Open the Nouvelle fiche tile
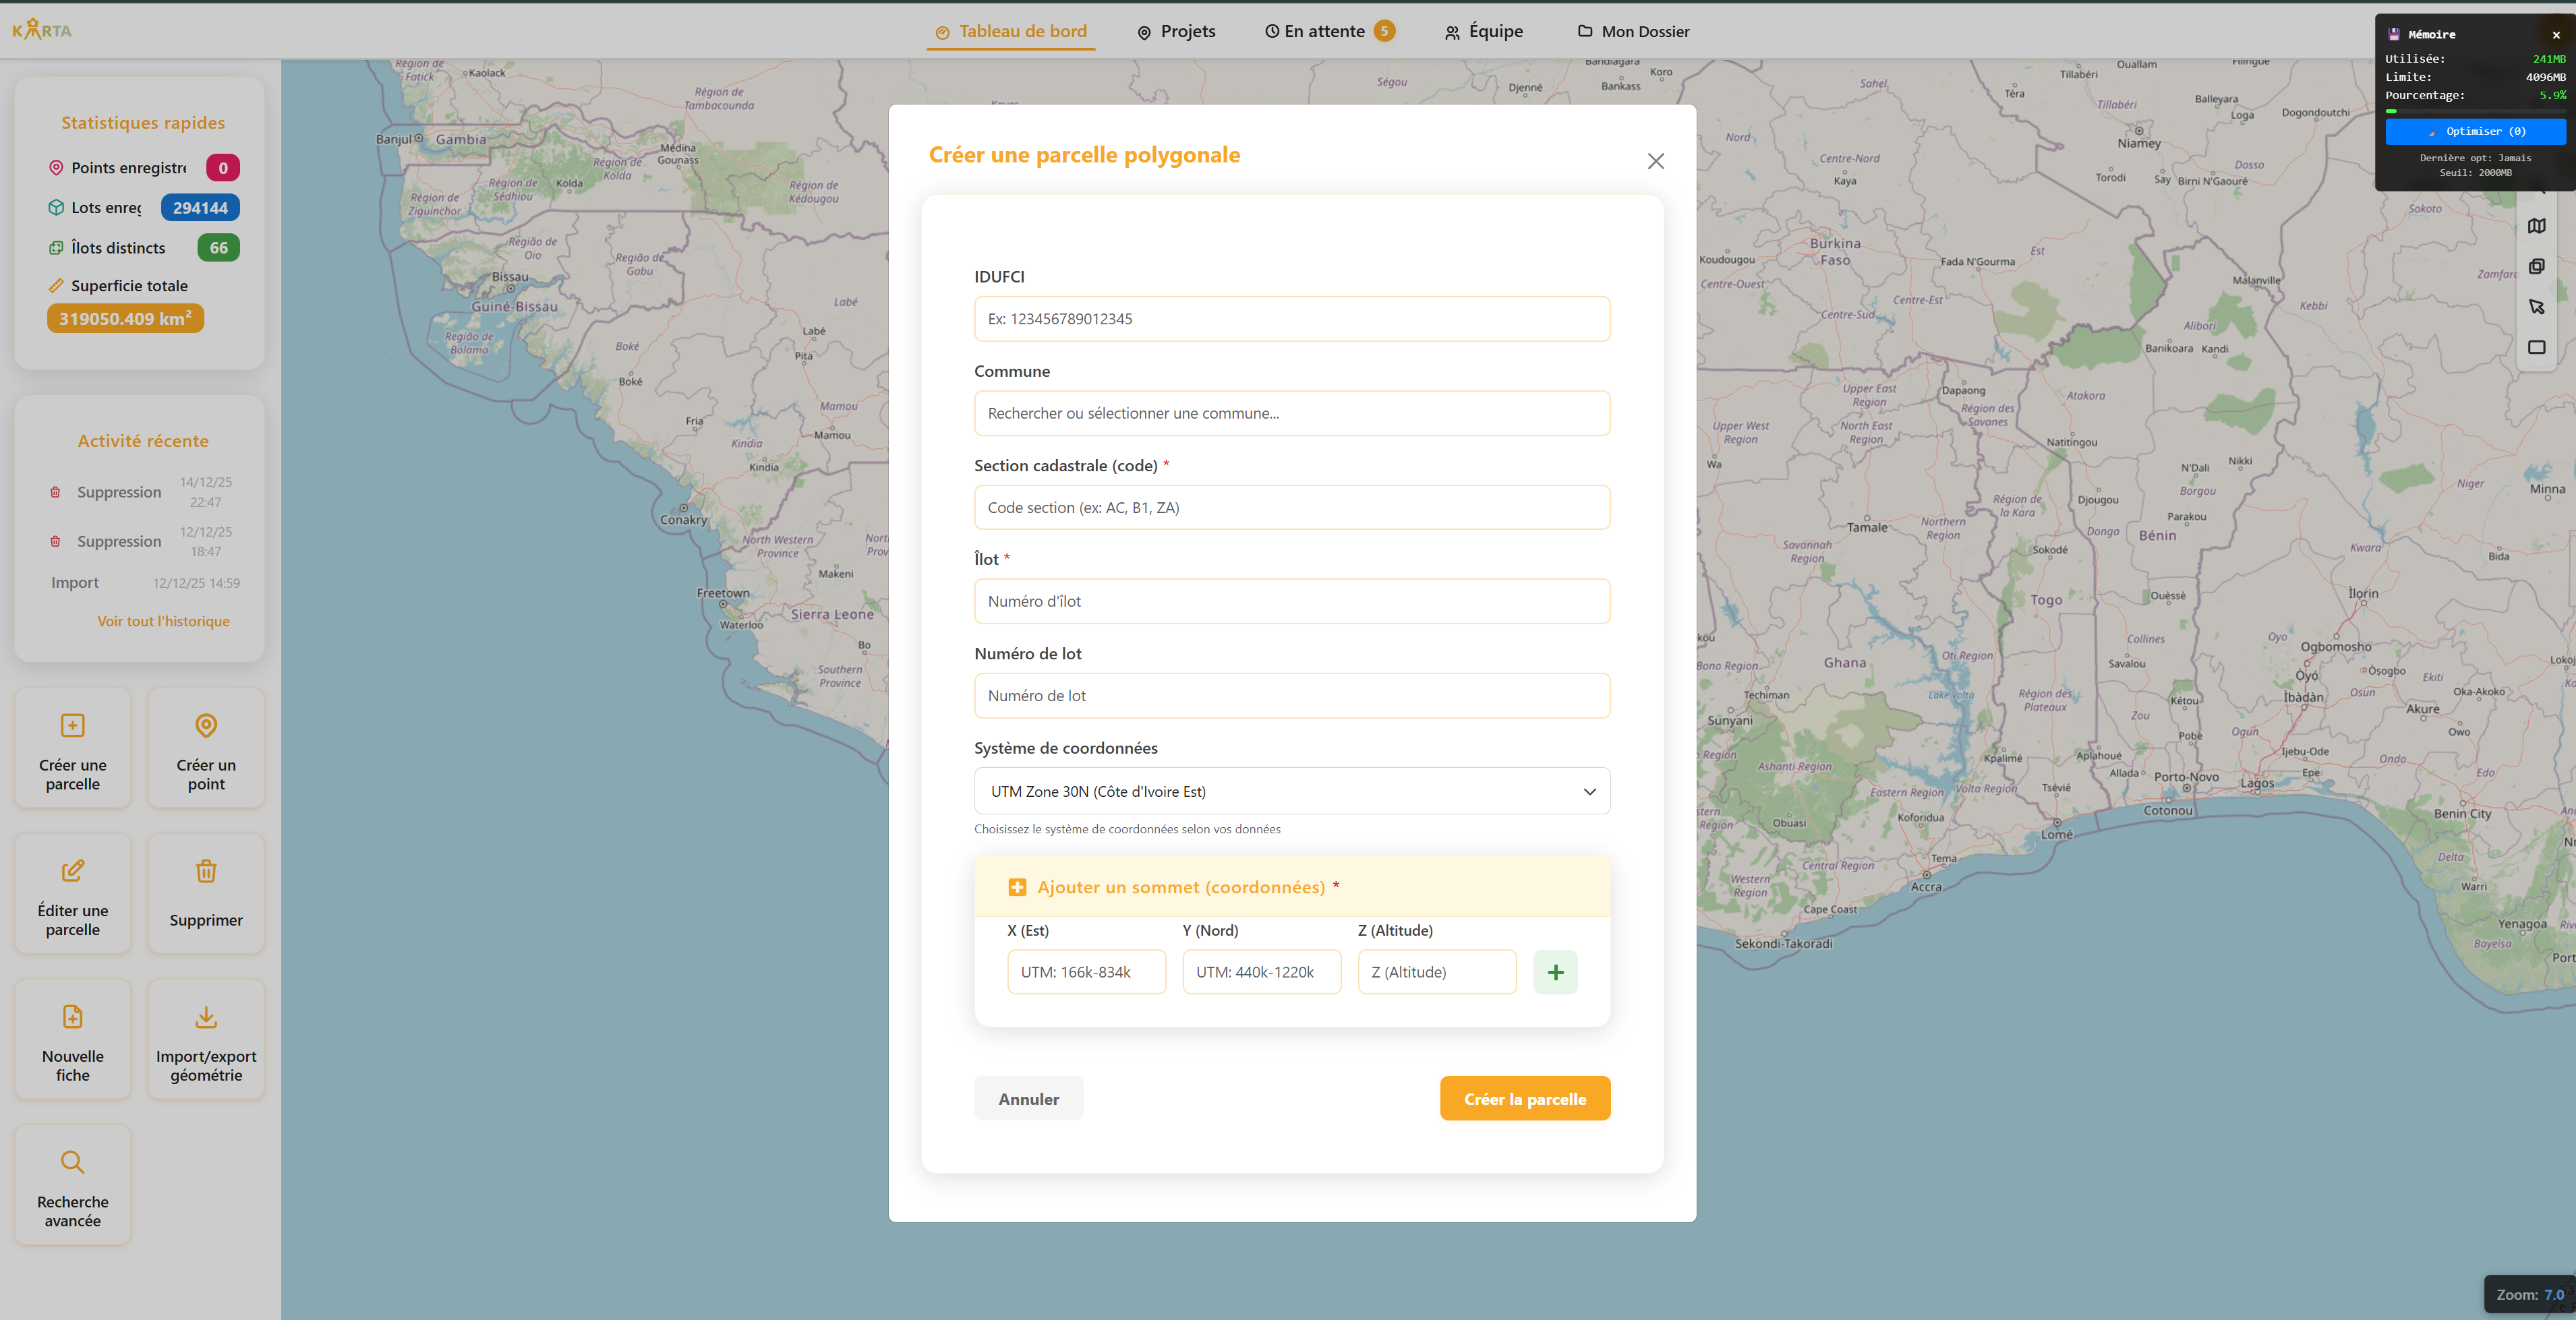Image resolution: width=2576 pixels, height=1320 pixels. (x=72, y=1040)
